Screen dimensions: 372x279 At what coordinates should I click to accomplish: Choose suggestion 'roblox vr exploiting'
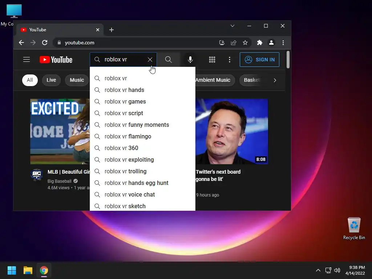(x=142, y=160)
